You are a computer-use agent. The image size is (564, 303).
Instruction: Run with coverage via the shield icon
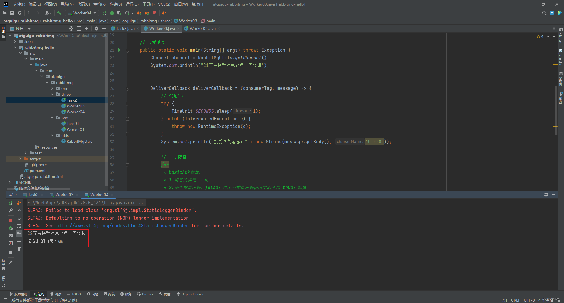click(119, 13)
